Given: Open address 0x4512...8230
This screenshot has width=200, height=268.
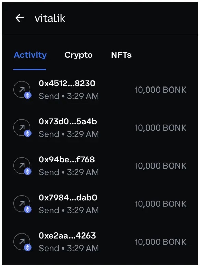Looking at the screenshot, I should [x=67, y=83].
